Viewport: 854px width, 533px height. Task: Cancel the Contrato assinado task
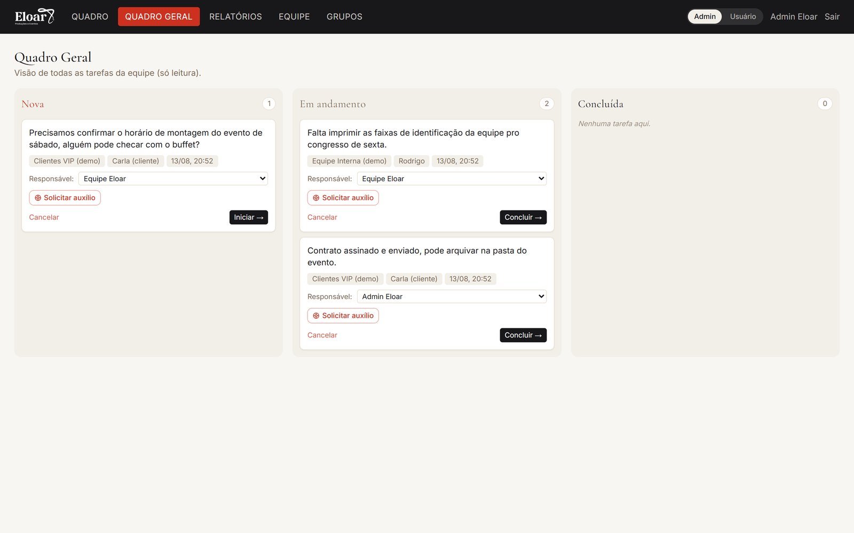322,335
